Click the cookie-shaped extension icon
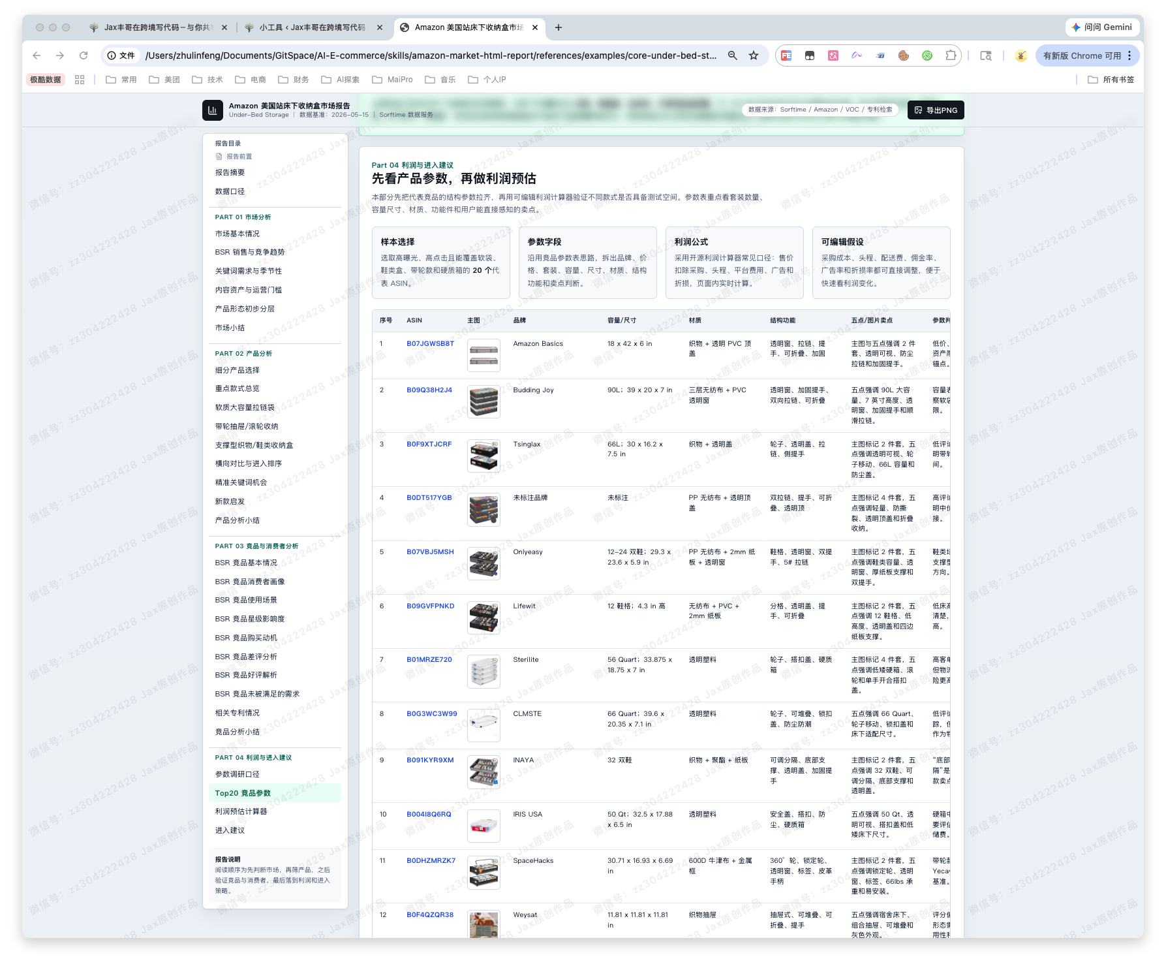The height and width of the screenshot is (968, 1166). 904,55
